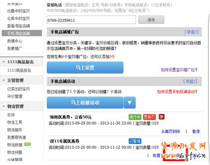
Task: Open 物流服务 in sidebar
Action: 15,130
